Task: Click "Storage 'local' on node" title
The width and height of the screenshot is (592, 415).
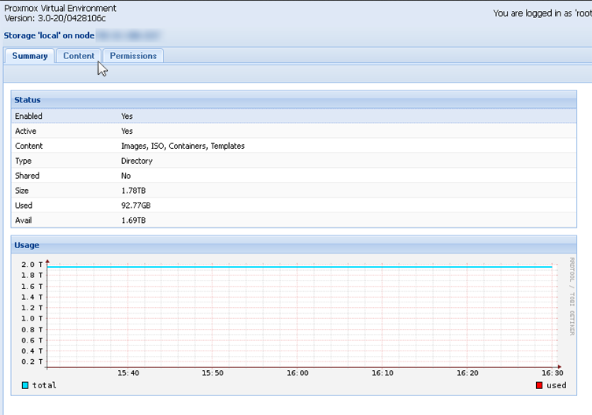Action: (x=49, y=35)
